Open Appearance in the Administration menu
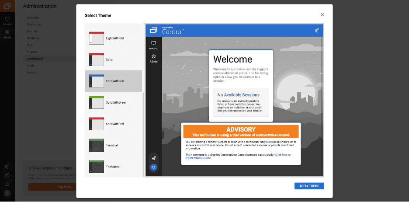 [x=35, y=59]
